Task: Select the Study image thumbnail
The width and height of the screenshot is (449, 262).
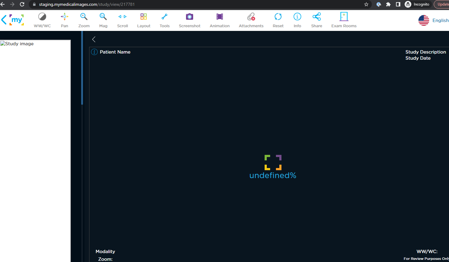Action: point(35,151)
